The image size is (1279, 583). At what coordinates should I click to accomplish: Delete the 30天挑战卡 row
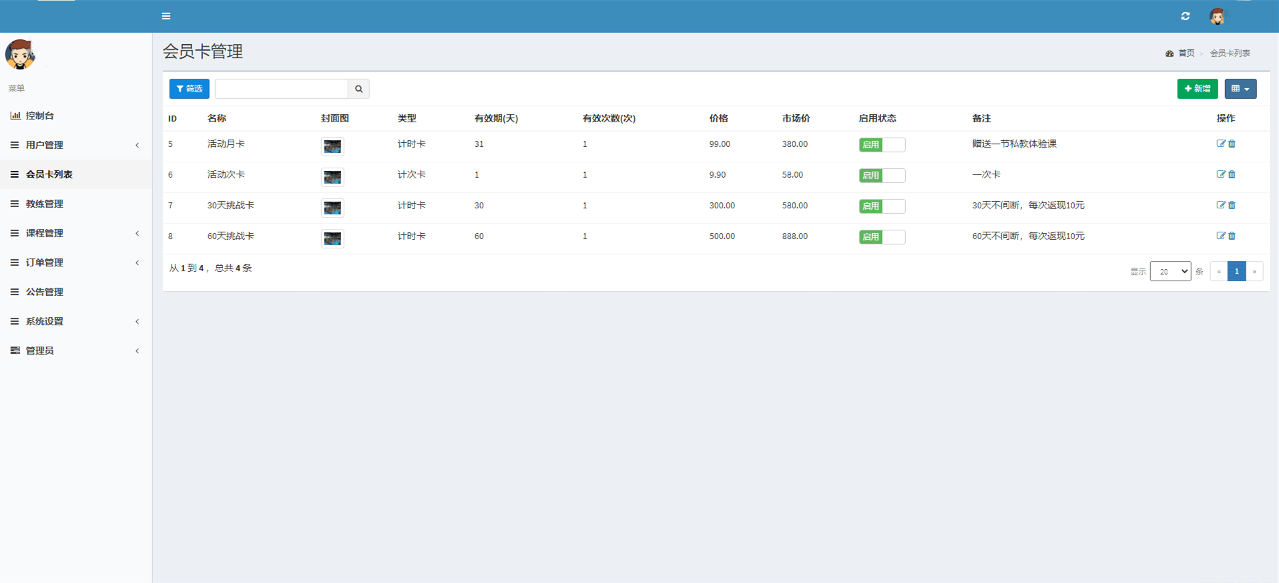(1232, 205)
